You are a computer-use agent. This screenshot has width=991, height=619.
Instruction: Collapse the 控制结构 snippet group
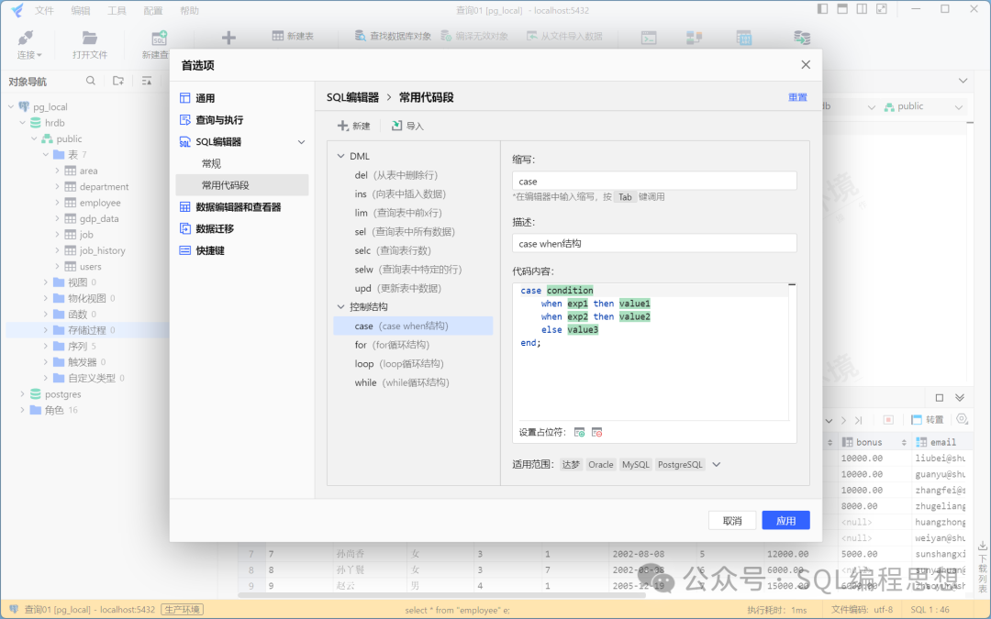tap(341, 306)
